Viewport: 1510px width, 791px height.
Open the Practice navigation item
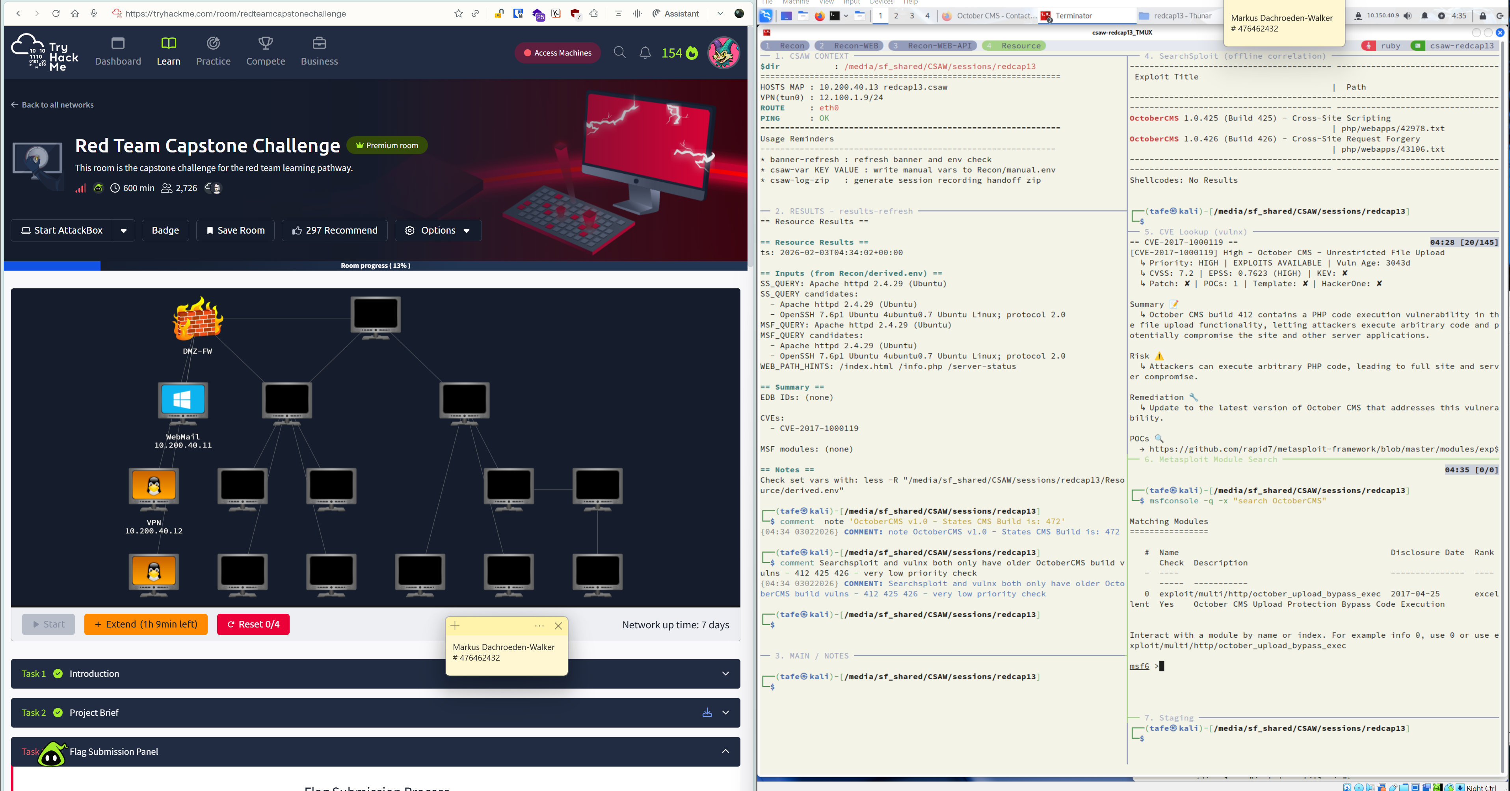tap(213, 52)
